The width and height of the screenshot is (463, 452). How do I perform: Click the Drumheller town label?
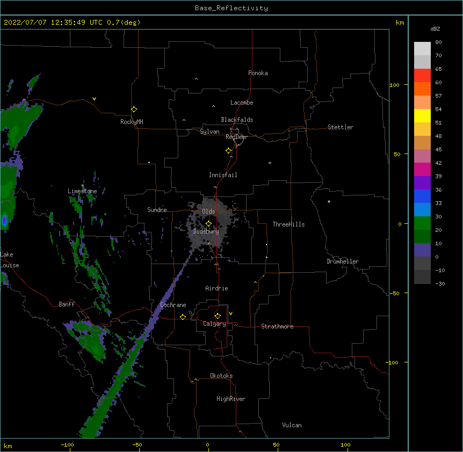tap(343, 261)
